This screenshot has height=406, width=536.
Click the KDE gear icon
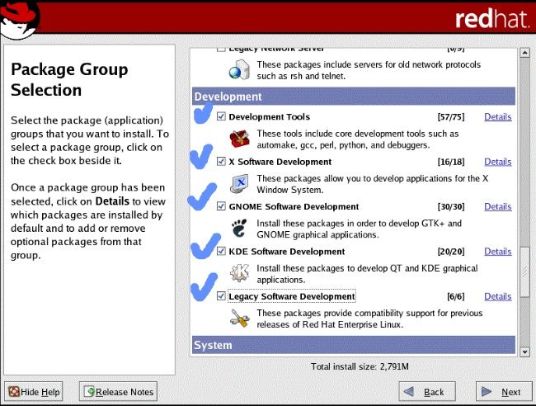click(x=239, y=273)
